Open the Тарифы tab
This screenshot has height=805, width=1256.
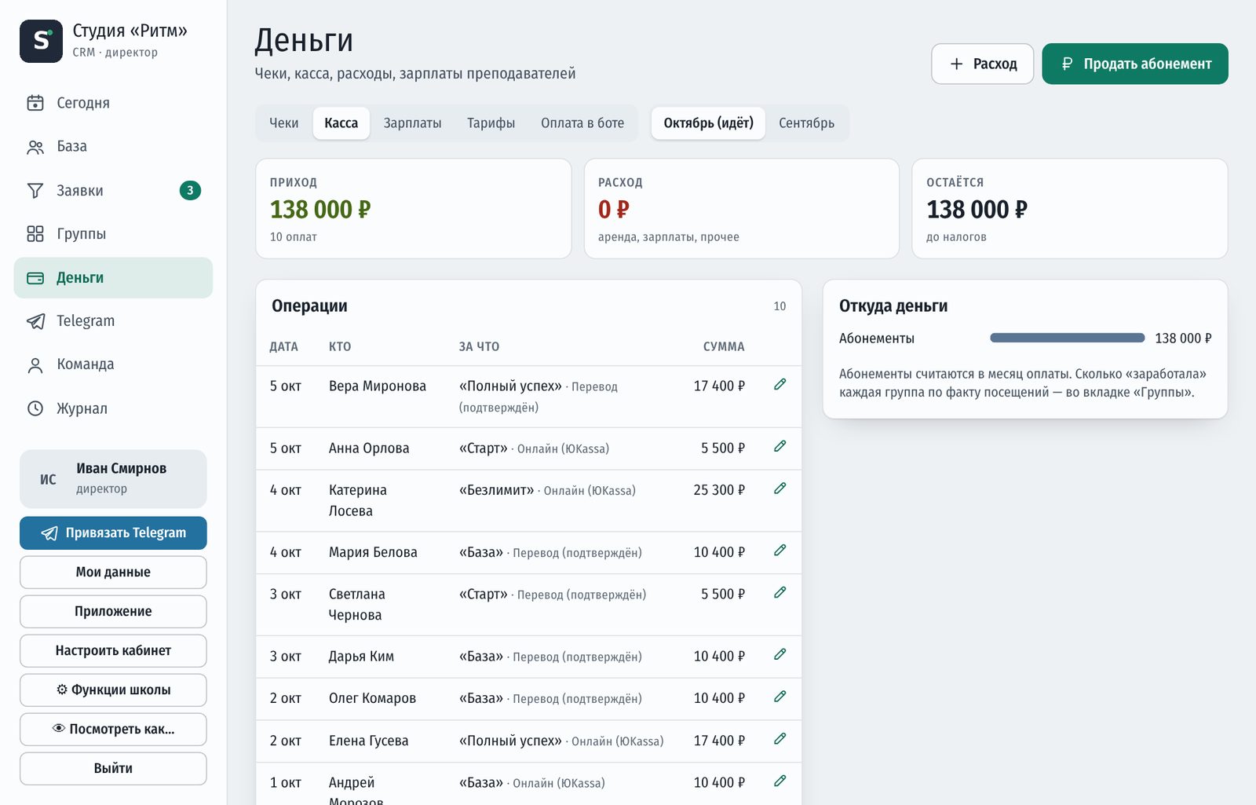[x=491, y=123]
